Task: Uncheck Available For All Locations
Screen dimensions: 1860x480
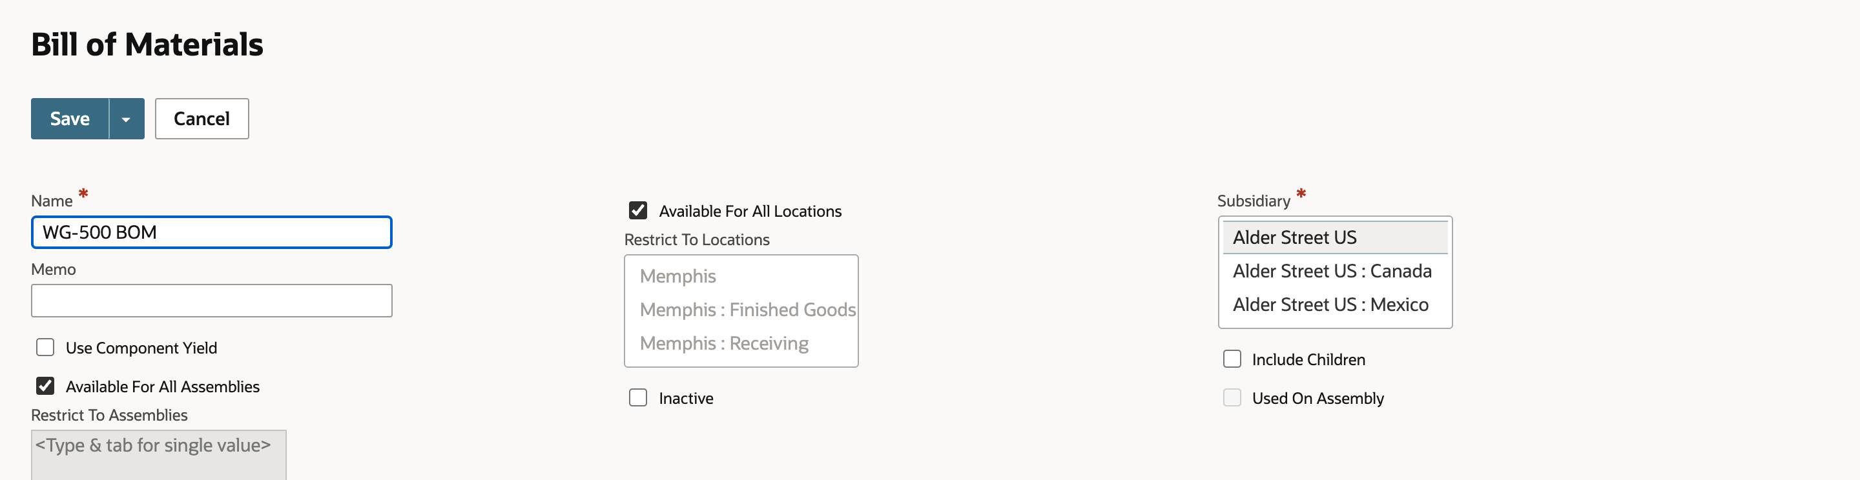Action: [x=638, y=210]
